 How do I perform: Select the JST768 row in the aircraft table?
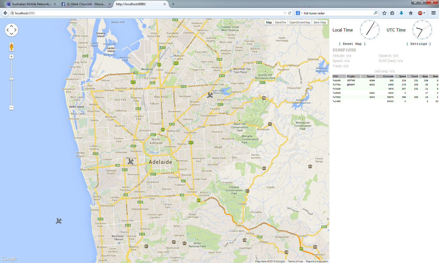pyautogui.click(x=385, y=80)
